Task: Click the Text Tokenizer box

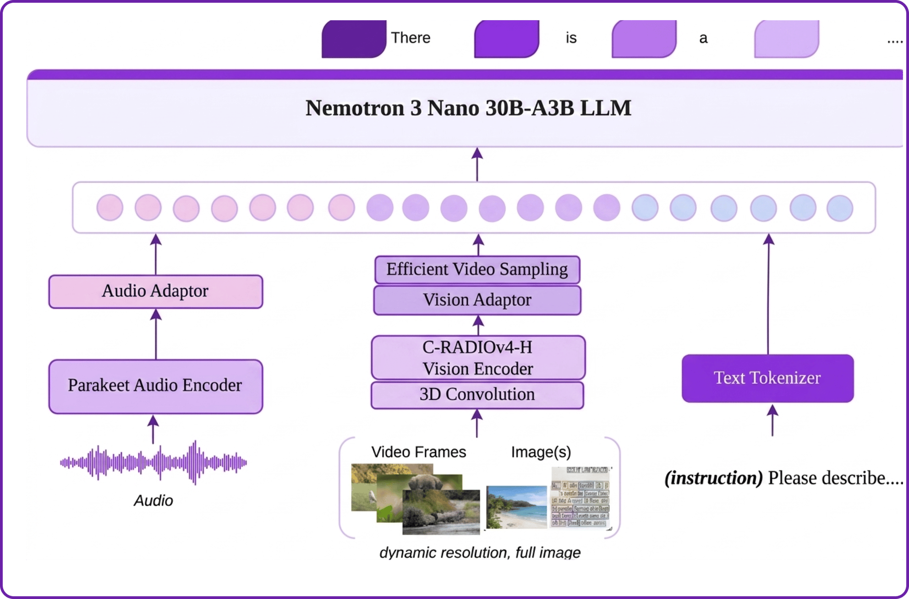Action: click(x=768, y=378)
